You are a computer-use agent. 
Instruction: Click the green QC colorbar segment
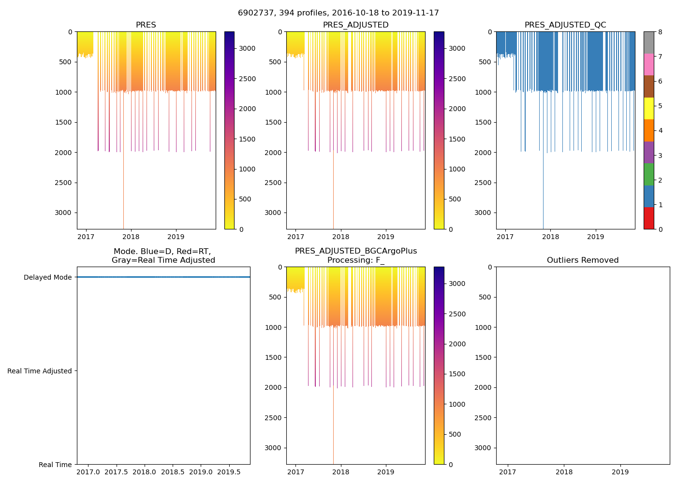648,174
